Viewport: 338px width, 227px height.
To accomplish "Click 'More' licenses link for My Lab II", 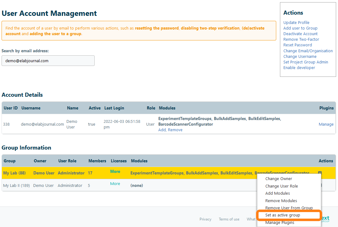I will [x=115, y=184].
